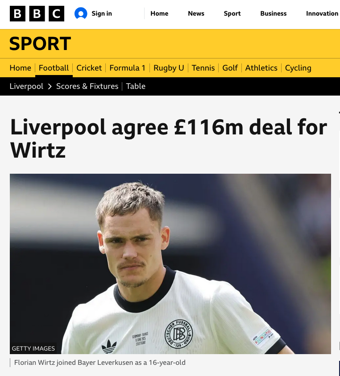Open the Sign in link
Image resolution: width=340 pixels, height=376 pixels.
102,13
